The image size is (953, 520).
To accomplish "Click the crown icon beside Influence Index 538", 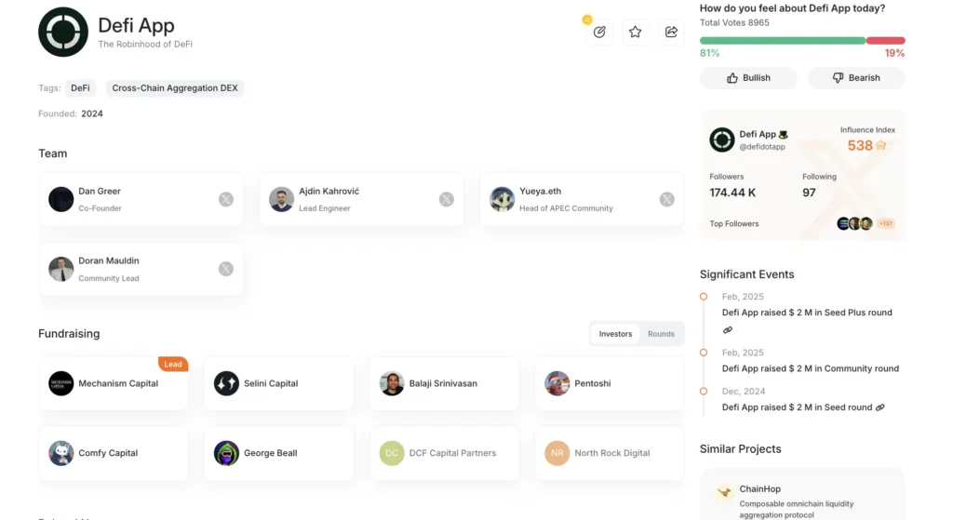I will tap(881, 146).
